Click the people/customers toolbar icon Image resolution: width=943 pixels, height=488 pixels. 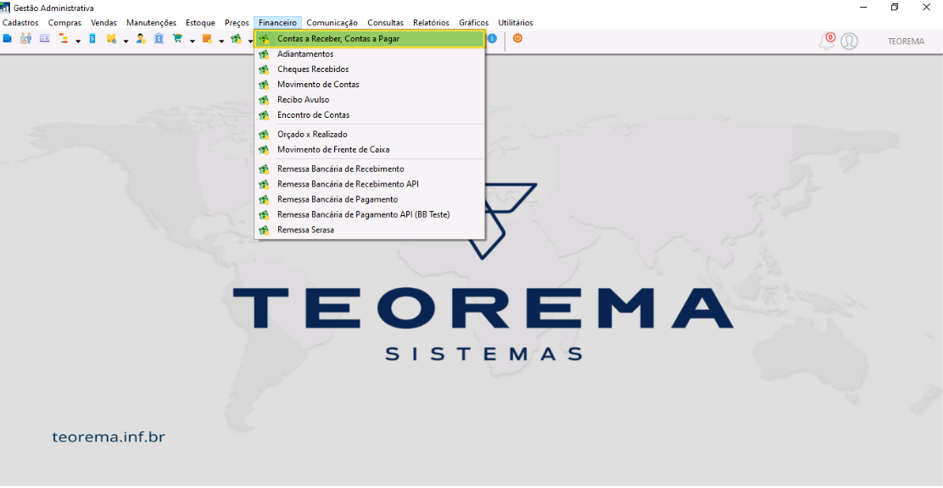point(25,38)
